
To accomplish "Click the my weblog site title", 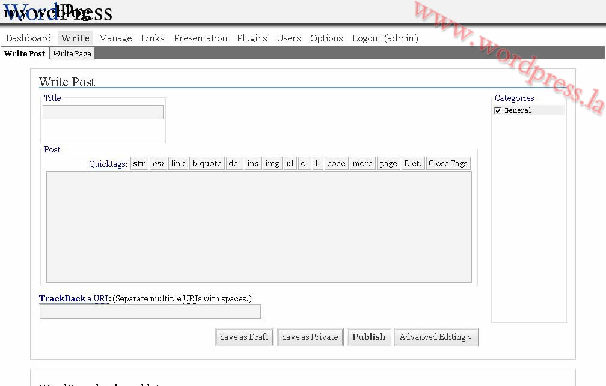I will 47,13.
